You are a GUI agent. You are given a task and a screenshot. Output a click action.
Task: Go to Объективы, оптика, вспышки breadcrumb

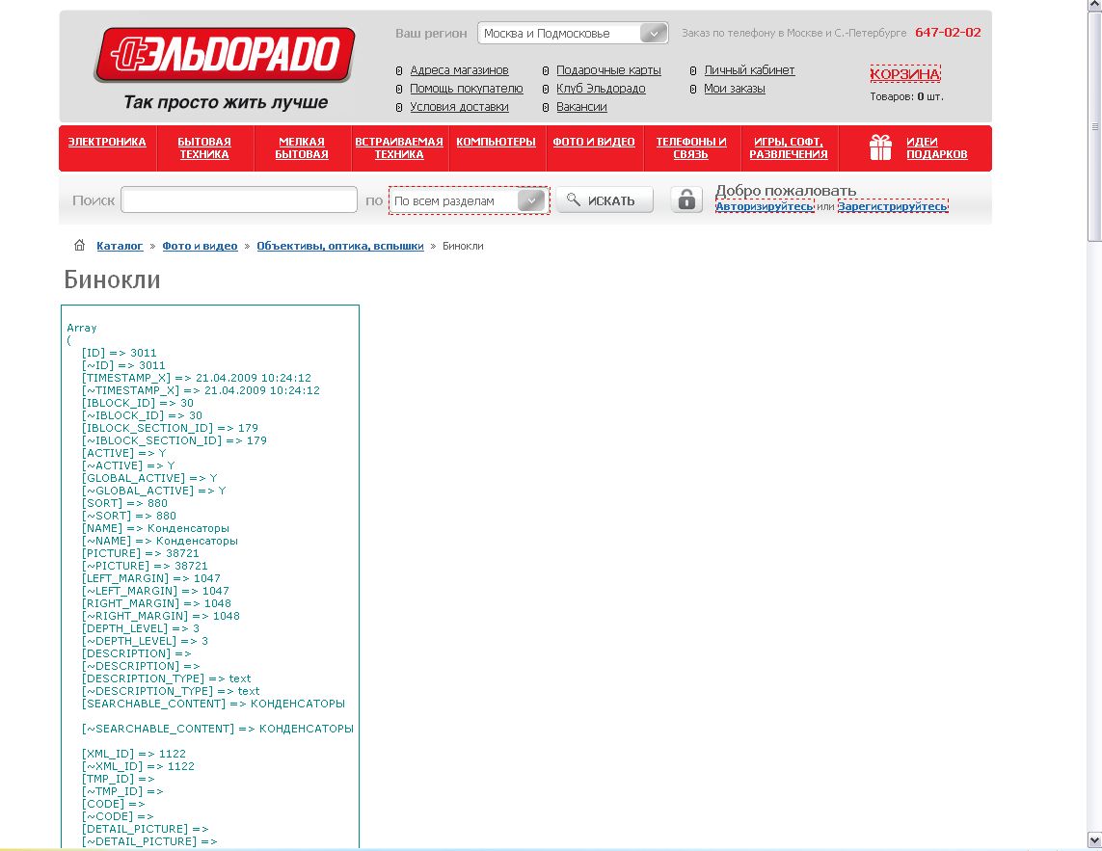[340, 246]
